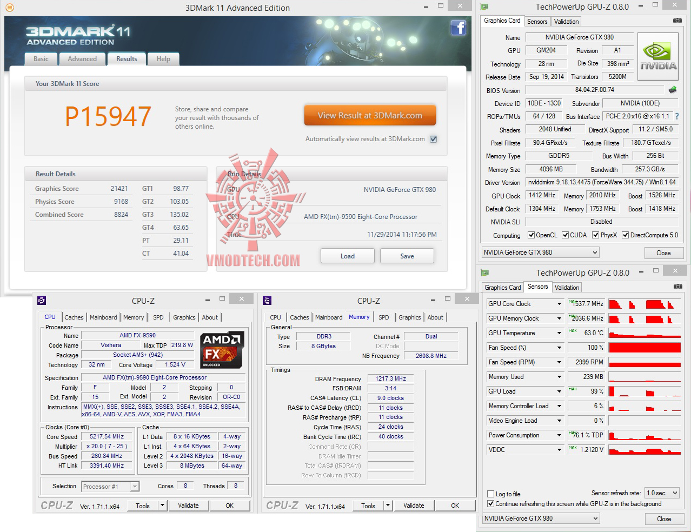The width and height of the screenshot is (691, 532).
Task: Click the GPU-Z camera screenshot icon in Sensors window
Action: pyautogui.click(x=677, y=287)
